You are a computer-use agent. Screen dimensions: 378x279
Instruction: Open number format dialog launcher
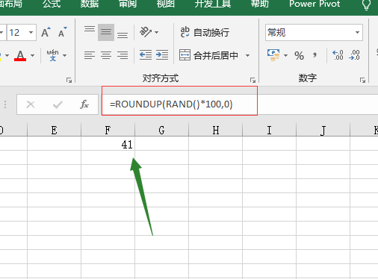(x=362, y=80)
